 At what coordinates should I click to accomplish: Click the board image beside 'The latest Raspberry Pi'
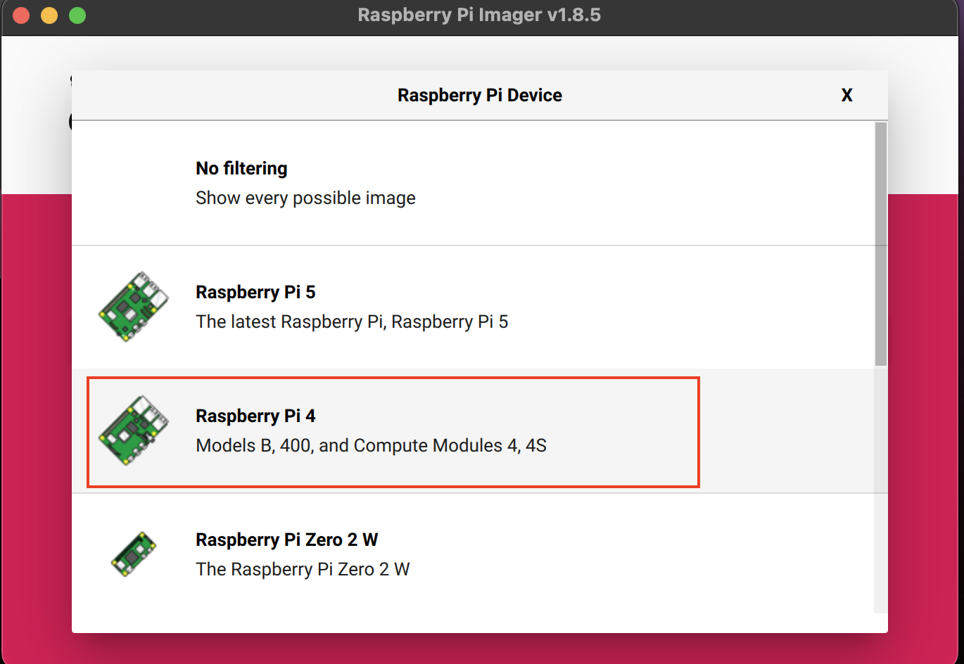pyautogui.click(x=135, y=307)
